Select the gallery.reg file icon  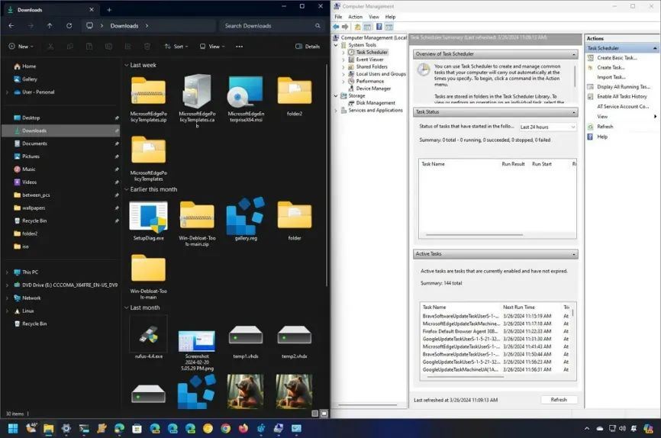pos(246,216)
